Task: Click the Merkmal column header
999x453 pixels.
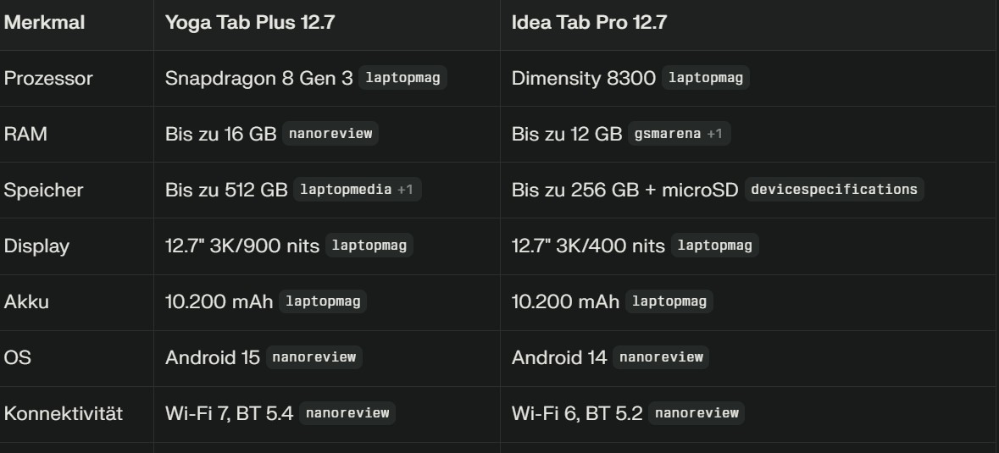Action: (44, 23)
